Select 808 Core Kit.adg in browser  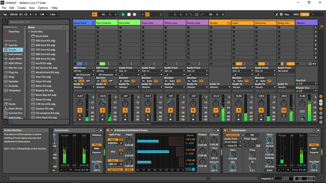46,54
